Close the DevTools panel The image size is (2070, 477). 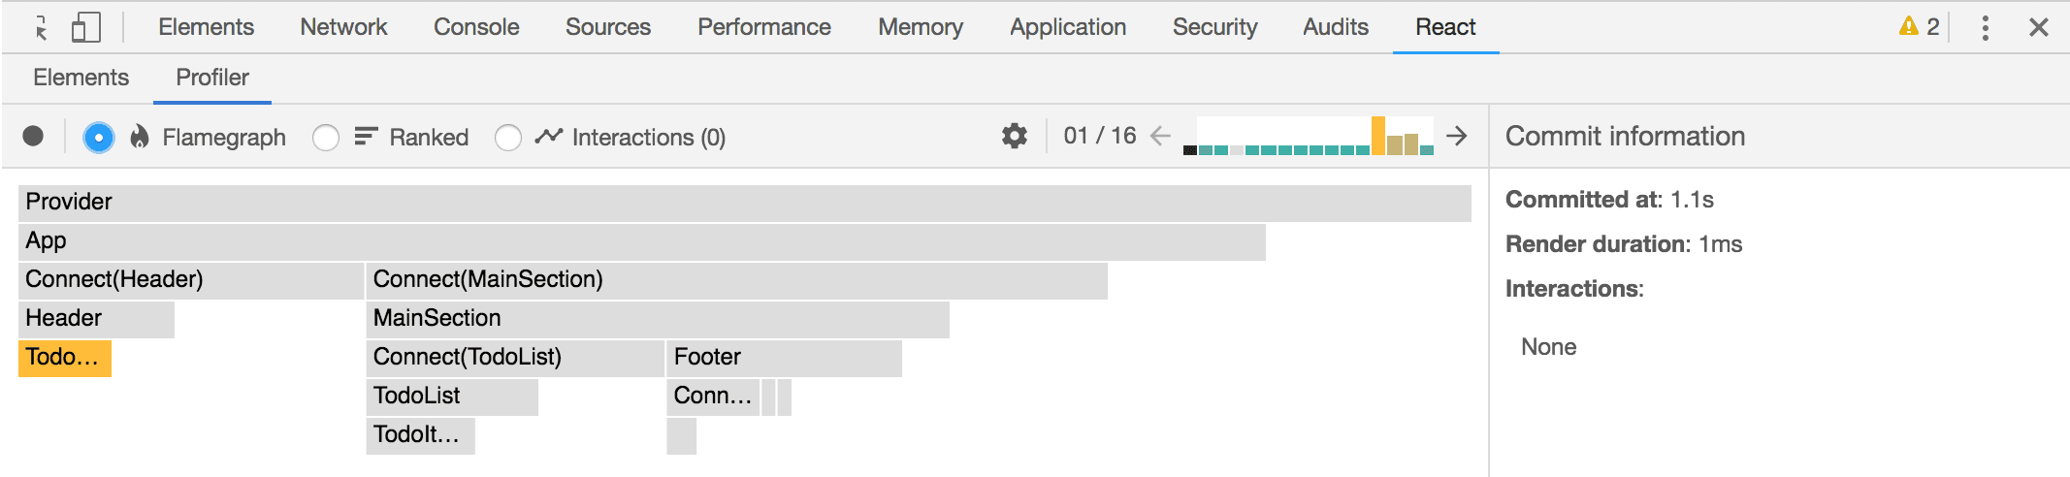[2039, 27]
